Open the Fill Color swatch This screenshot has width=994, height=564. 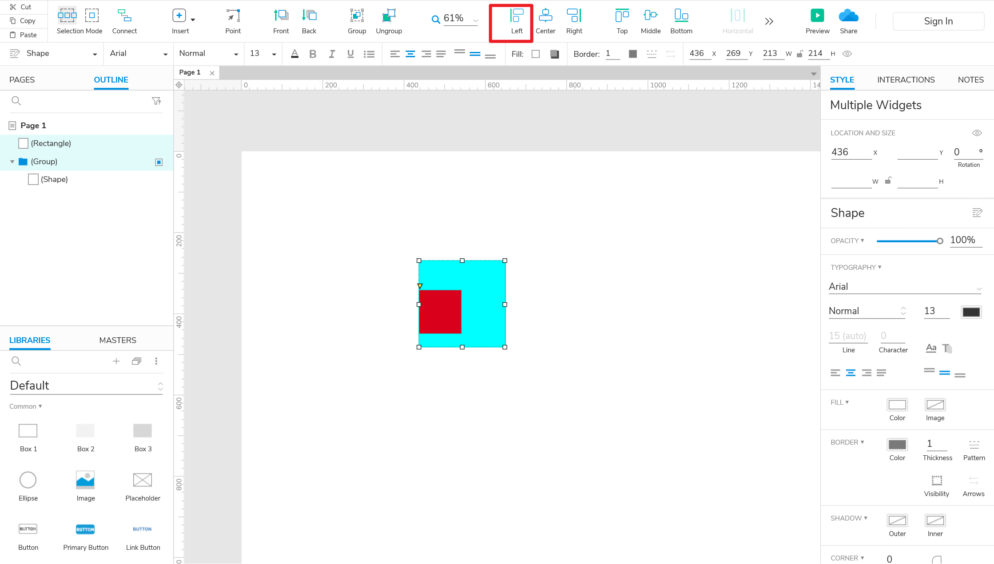[897, 405]
